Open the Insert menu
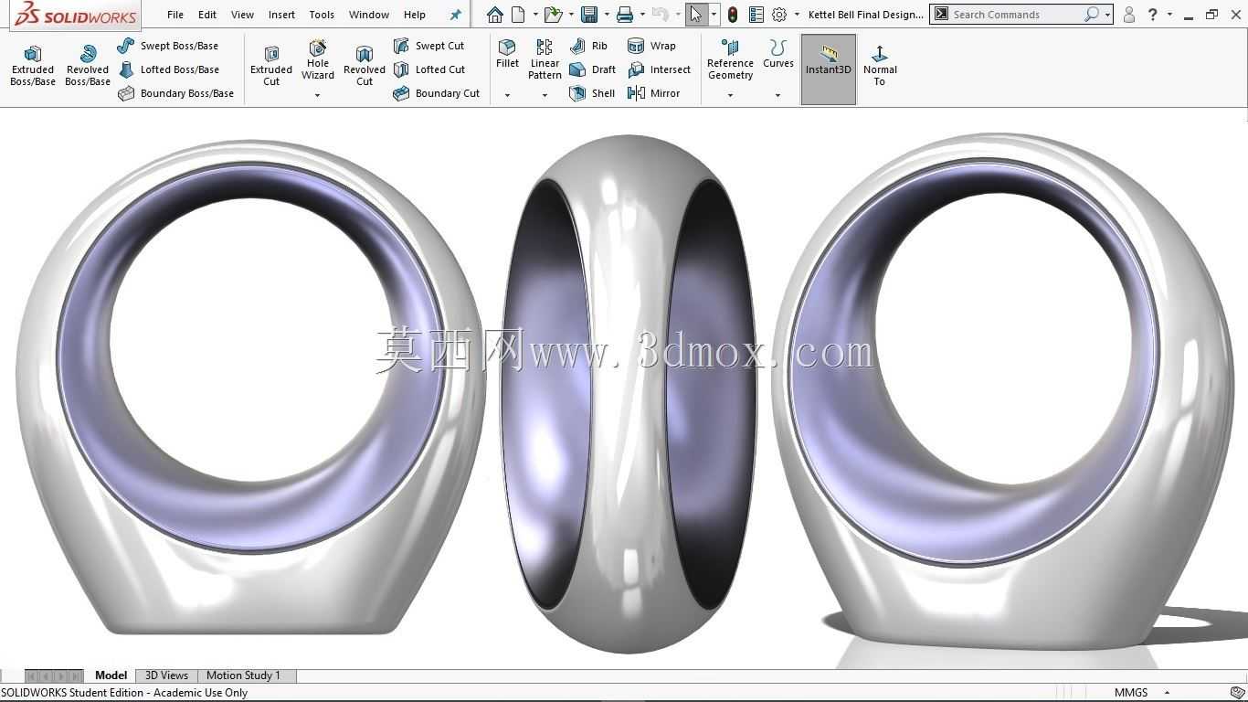 [281, 15]
